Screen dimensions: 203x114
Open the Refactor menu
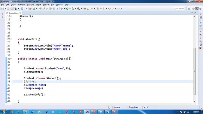22,5
